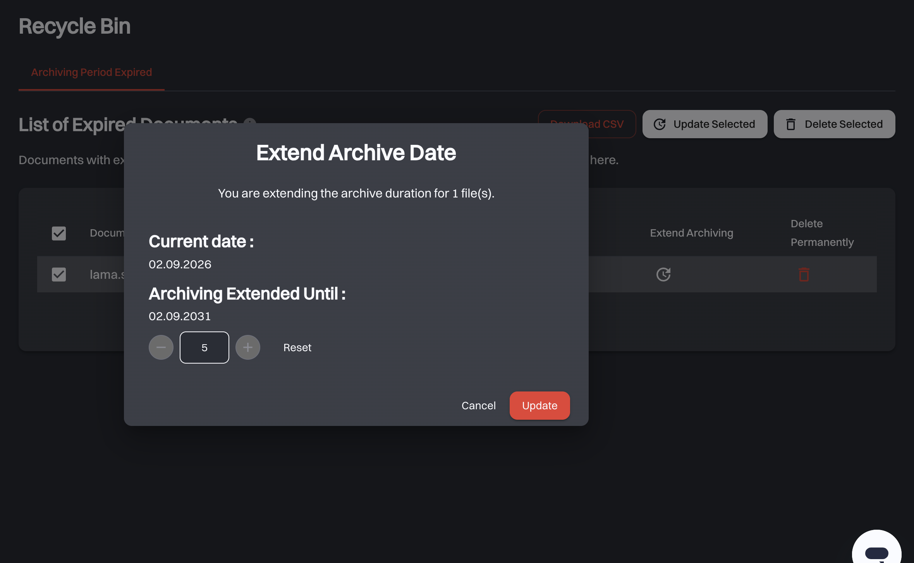Click info icon next to List of Expired Documents
Image resolution: width=914 pixels, height=563 pixels.
point(250,121)
